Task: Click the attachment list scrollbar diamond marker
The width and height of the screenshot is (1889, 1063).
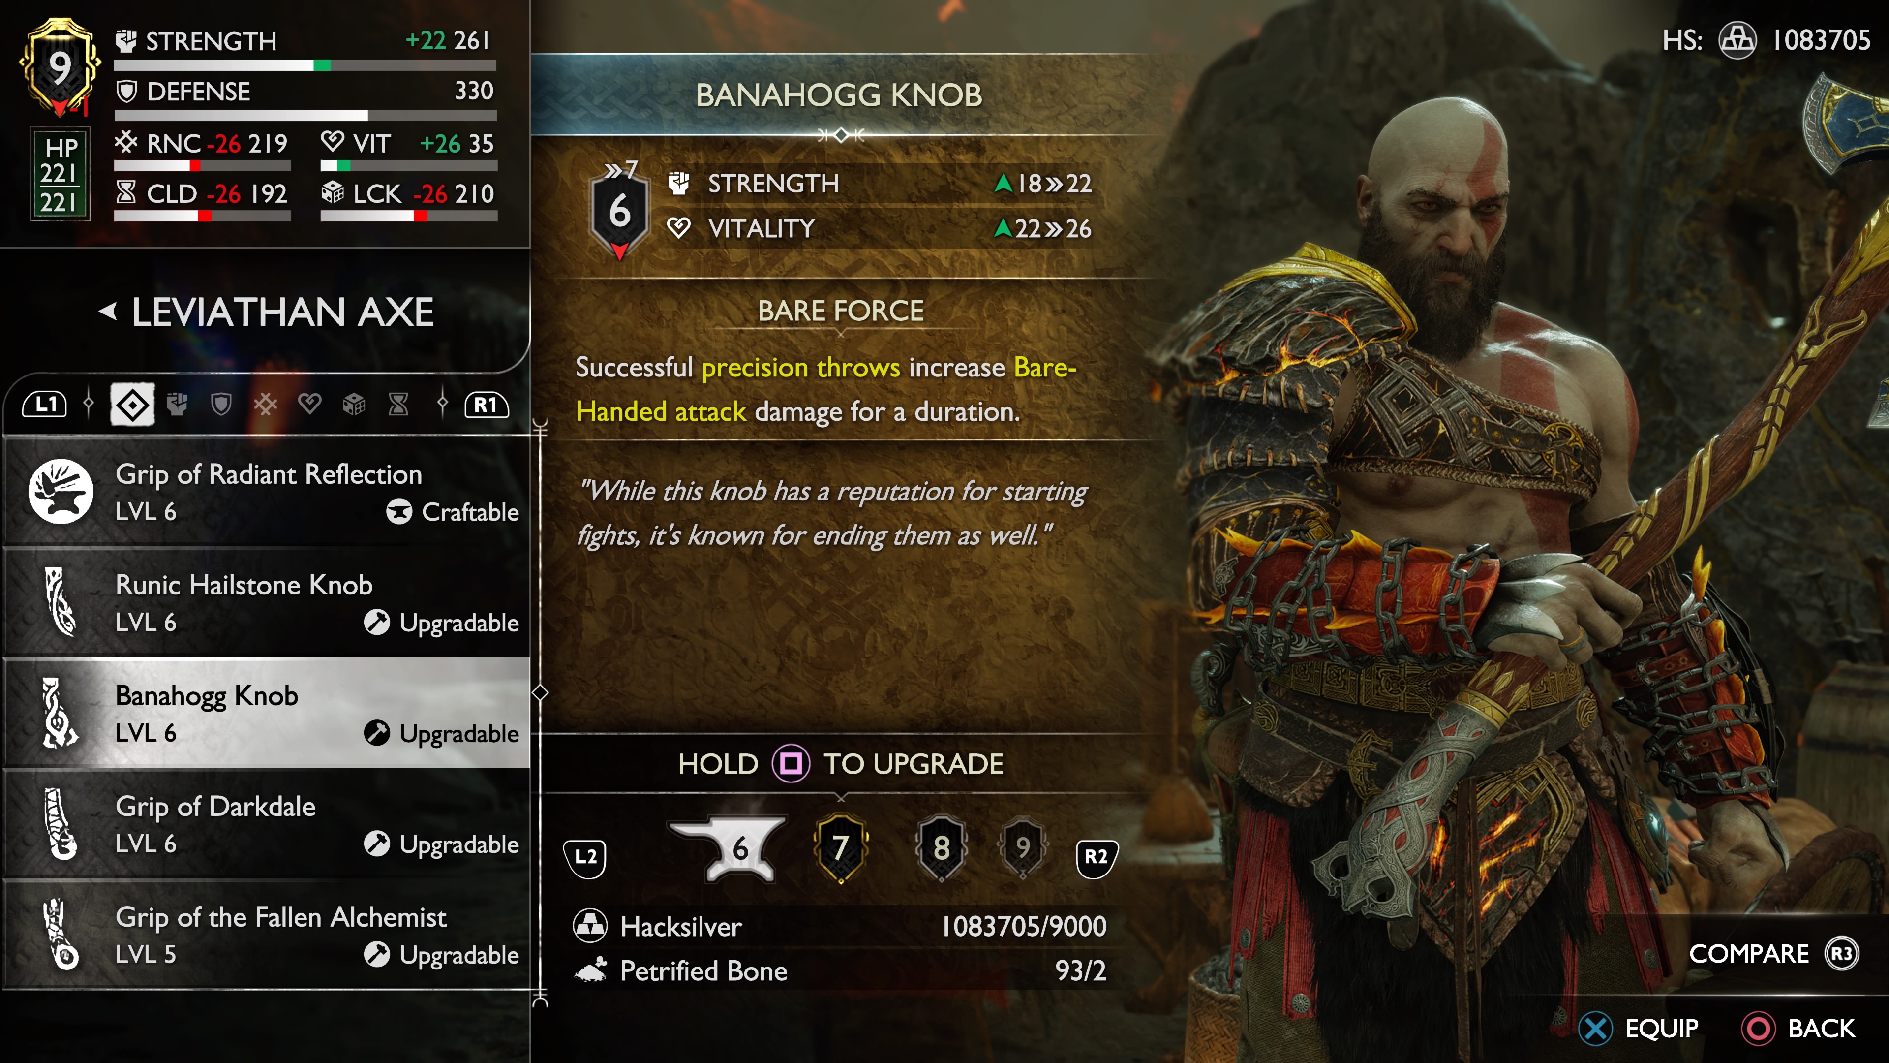Action: (x=541, y=692)
